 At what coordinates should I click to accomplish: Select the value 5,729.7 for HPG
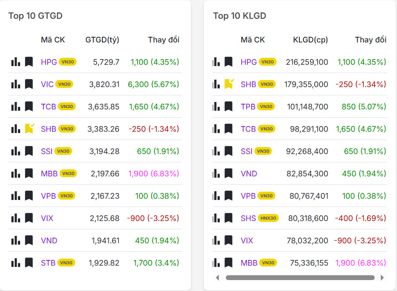pos(106,62)
